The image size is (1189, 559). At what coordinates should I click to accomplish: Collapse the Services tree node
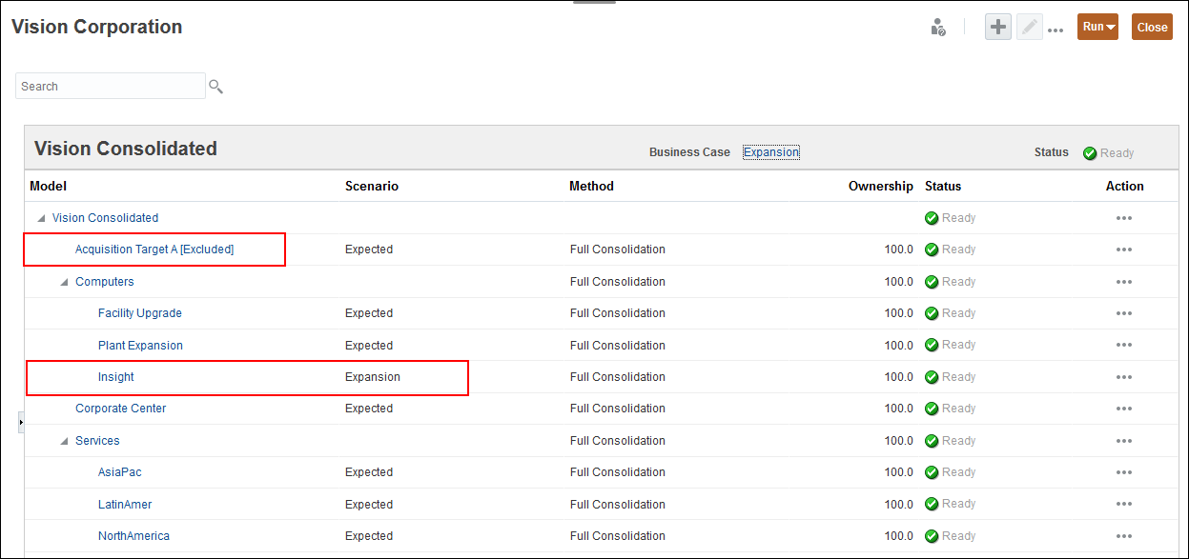click(x=64, y=441)
